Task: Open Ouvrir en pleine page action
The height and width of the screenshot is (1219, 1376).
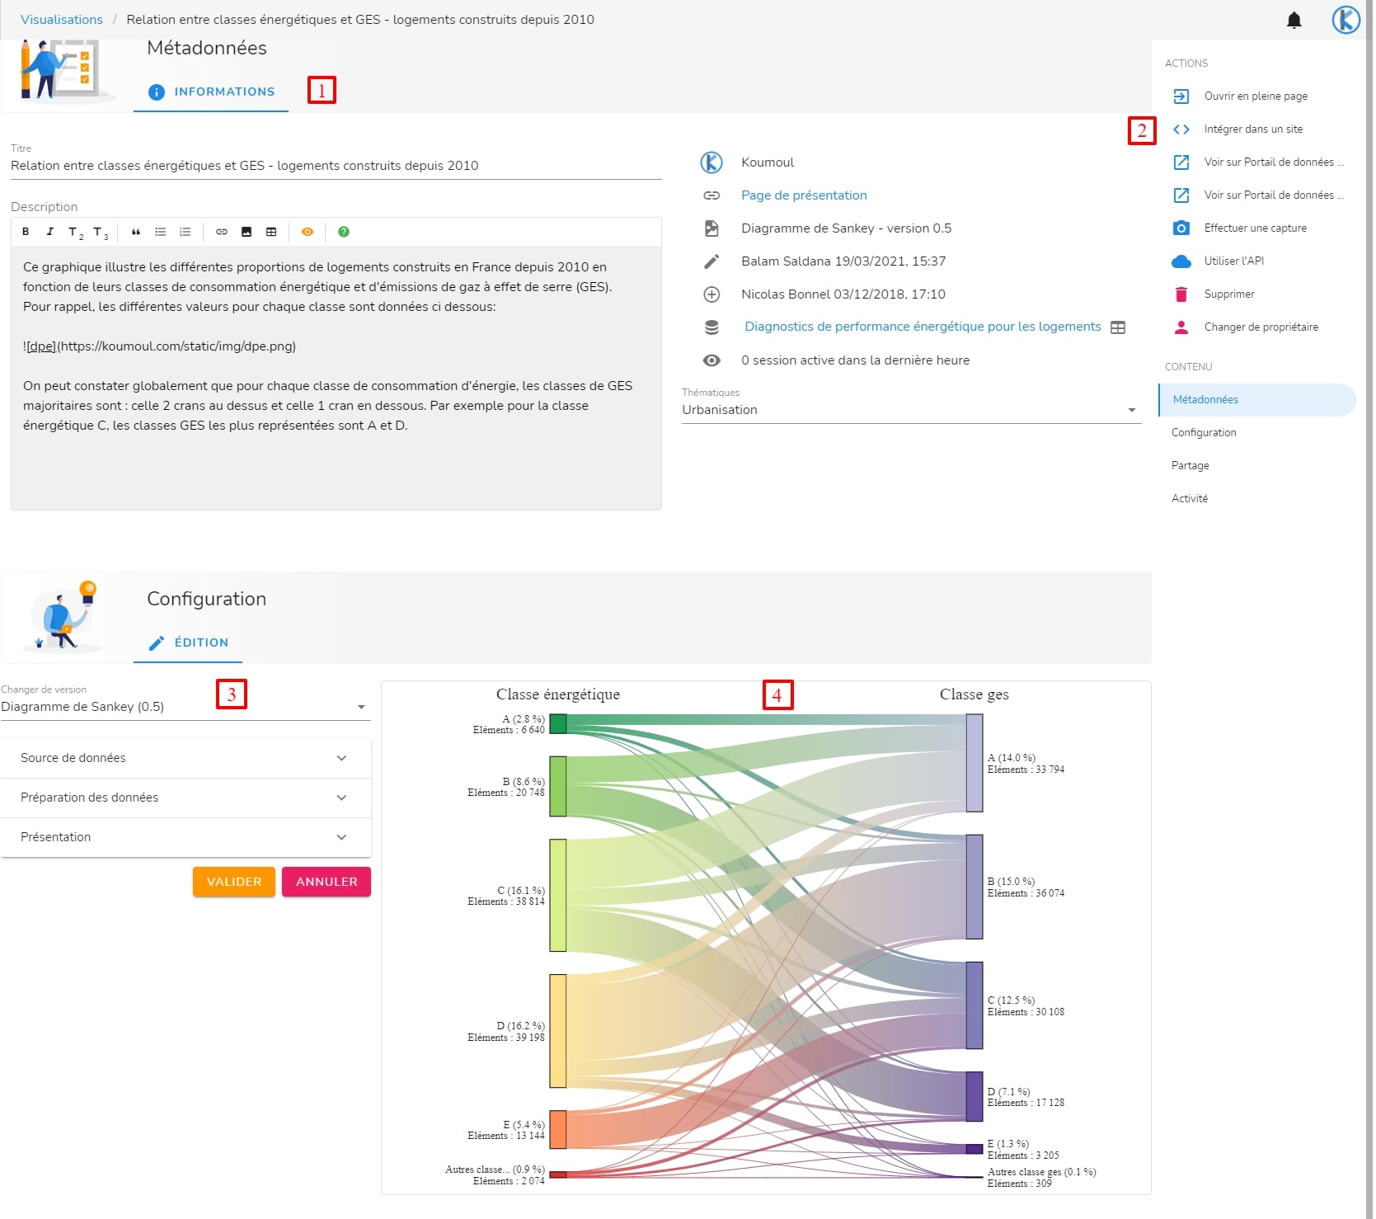Action: click(1257, 96)
